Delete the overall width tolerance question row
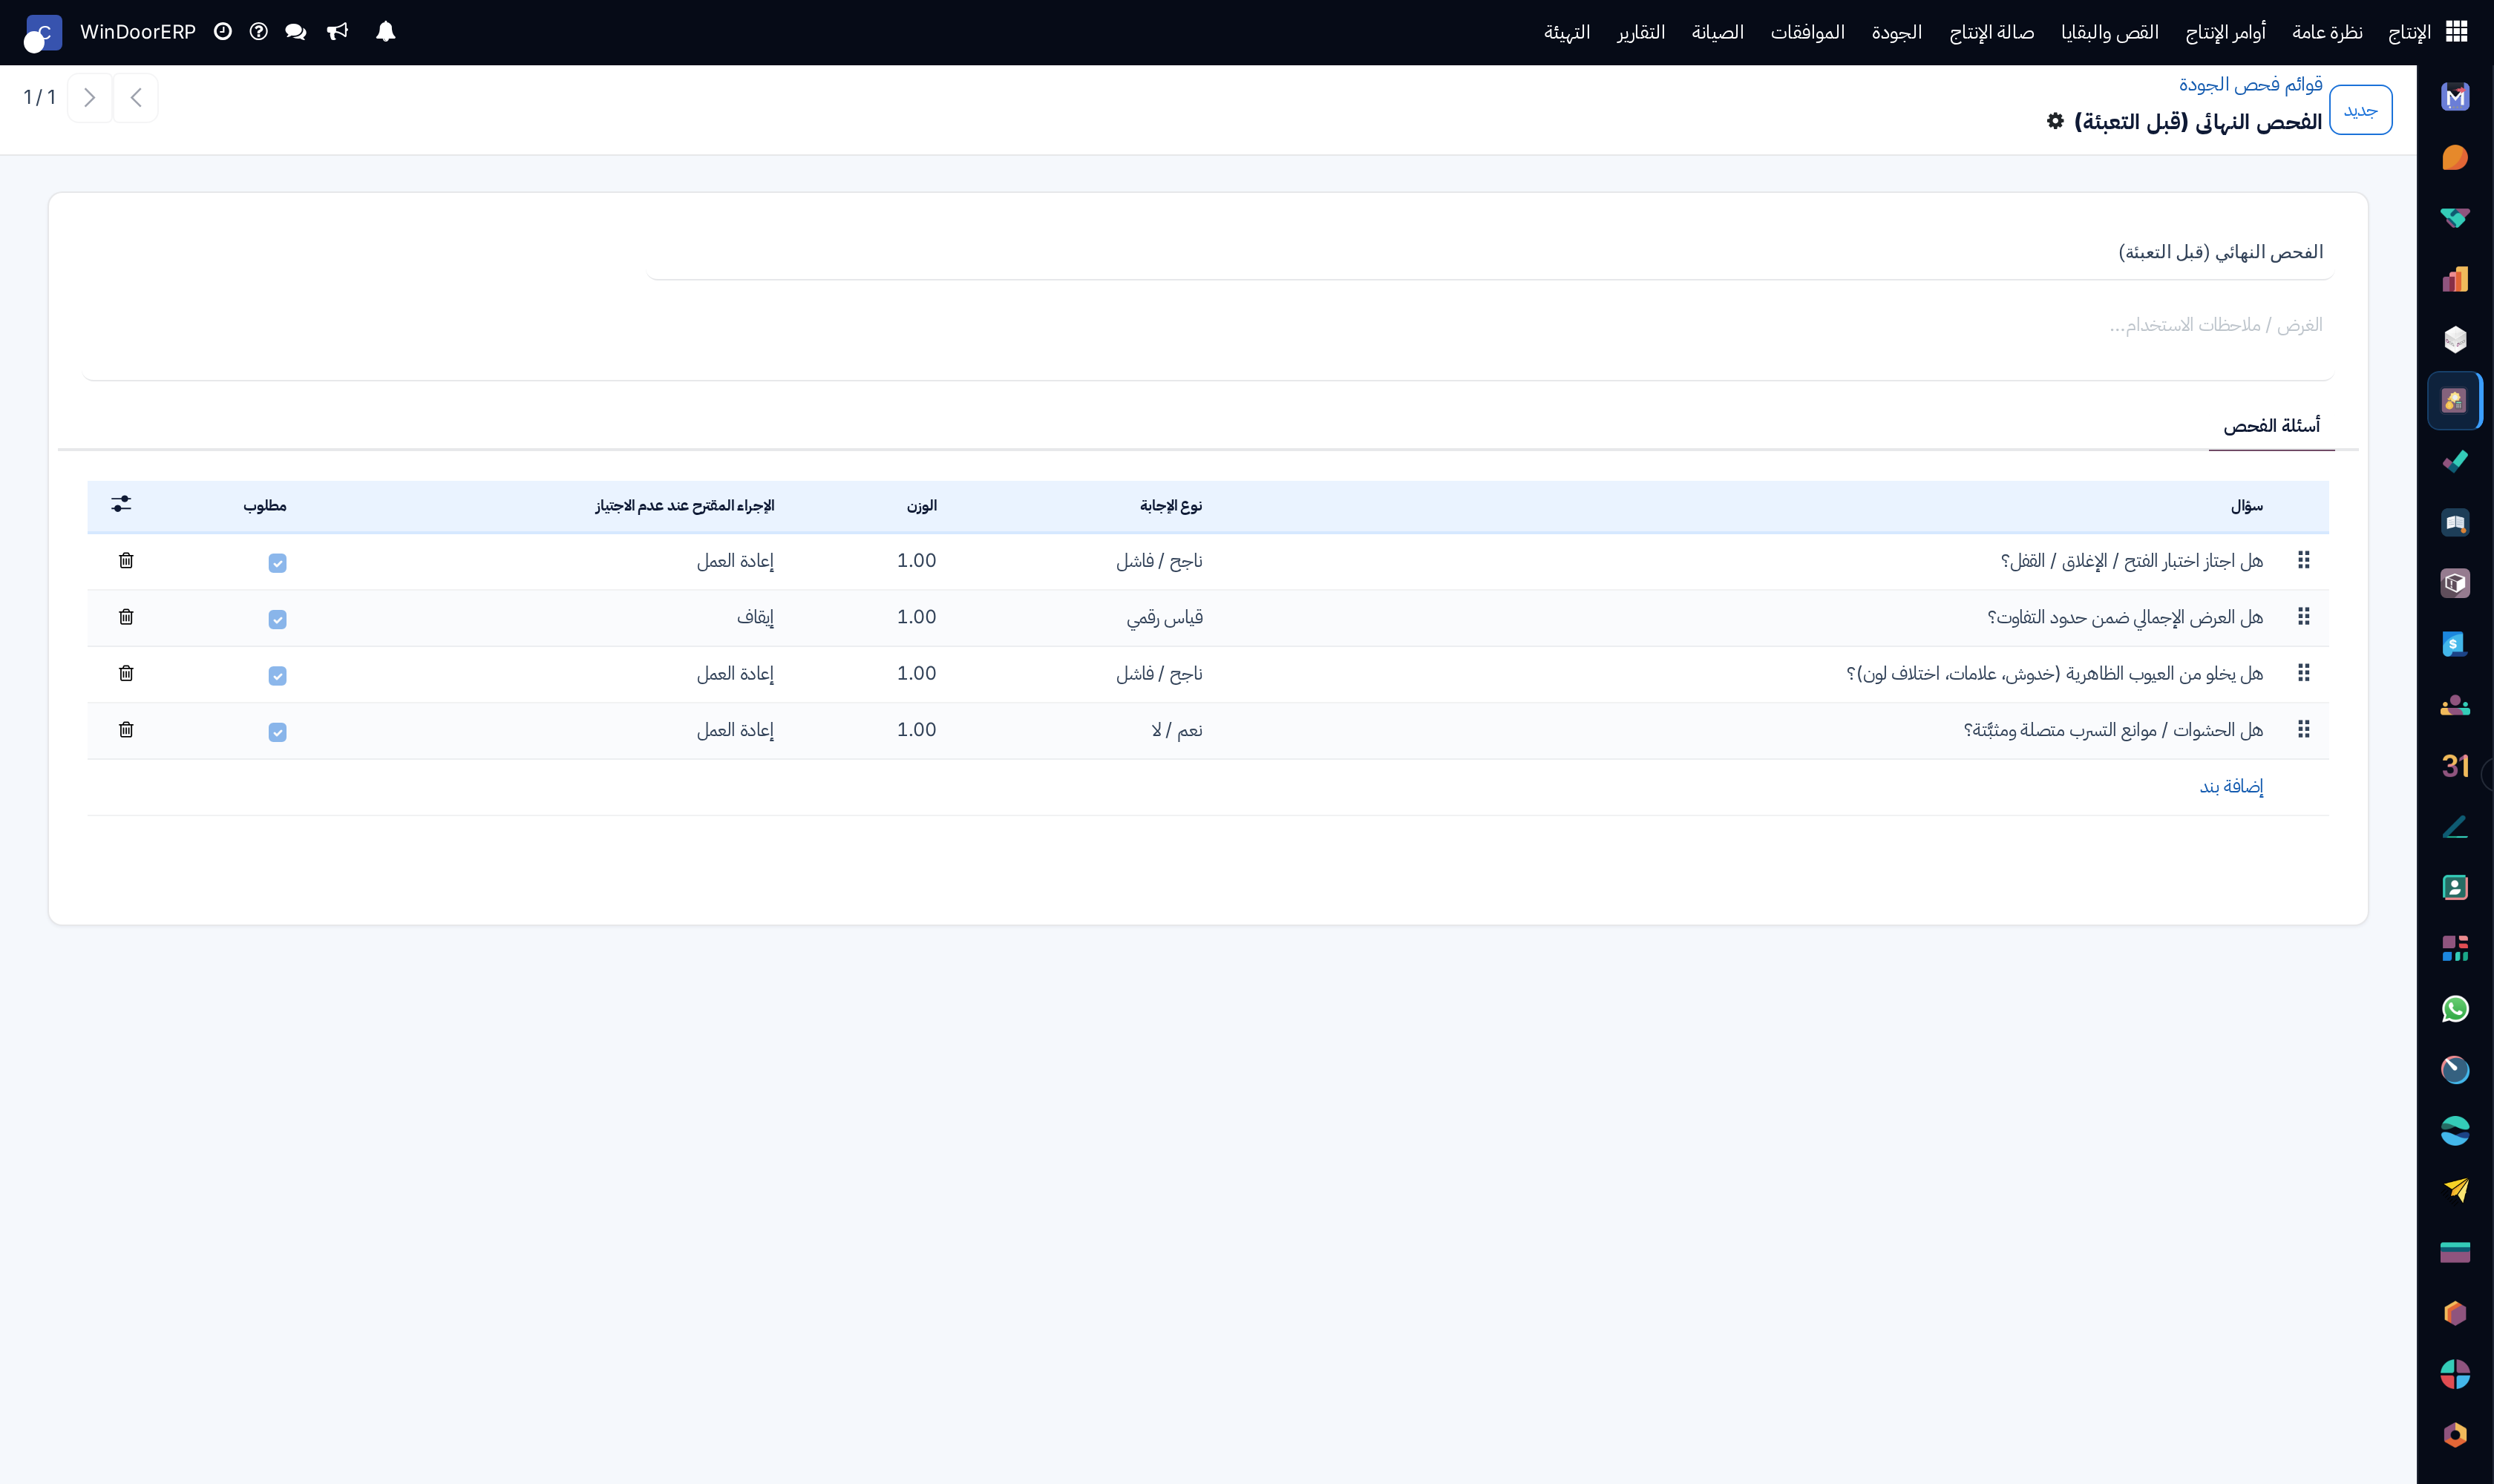Image resolution: width=2494 pixels, height=1484 pixels. (126, 617)
